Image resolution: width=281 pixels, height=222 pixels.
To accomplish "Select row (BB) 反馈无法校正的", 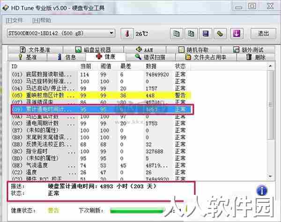I will [100, 144].
